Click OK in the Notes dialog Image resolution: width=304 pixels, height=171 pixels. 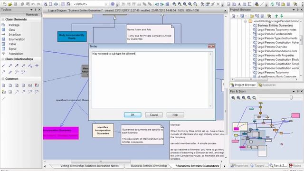point(133,115)
